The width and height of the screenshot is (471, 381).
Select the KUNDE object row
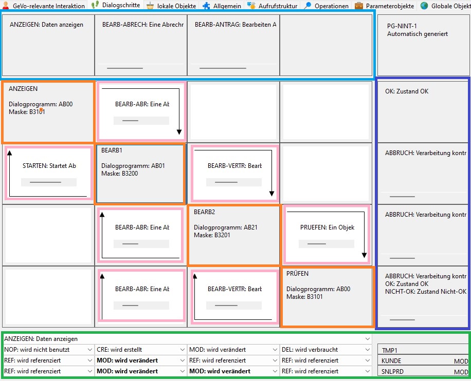422,361
